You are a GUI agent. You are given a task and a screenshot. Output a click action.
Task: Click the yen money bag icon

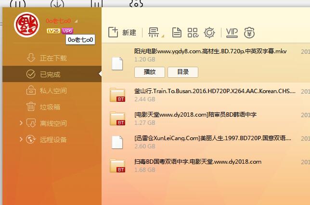coord(249,33)
